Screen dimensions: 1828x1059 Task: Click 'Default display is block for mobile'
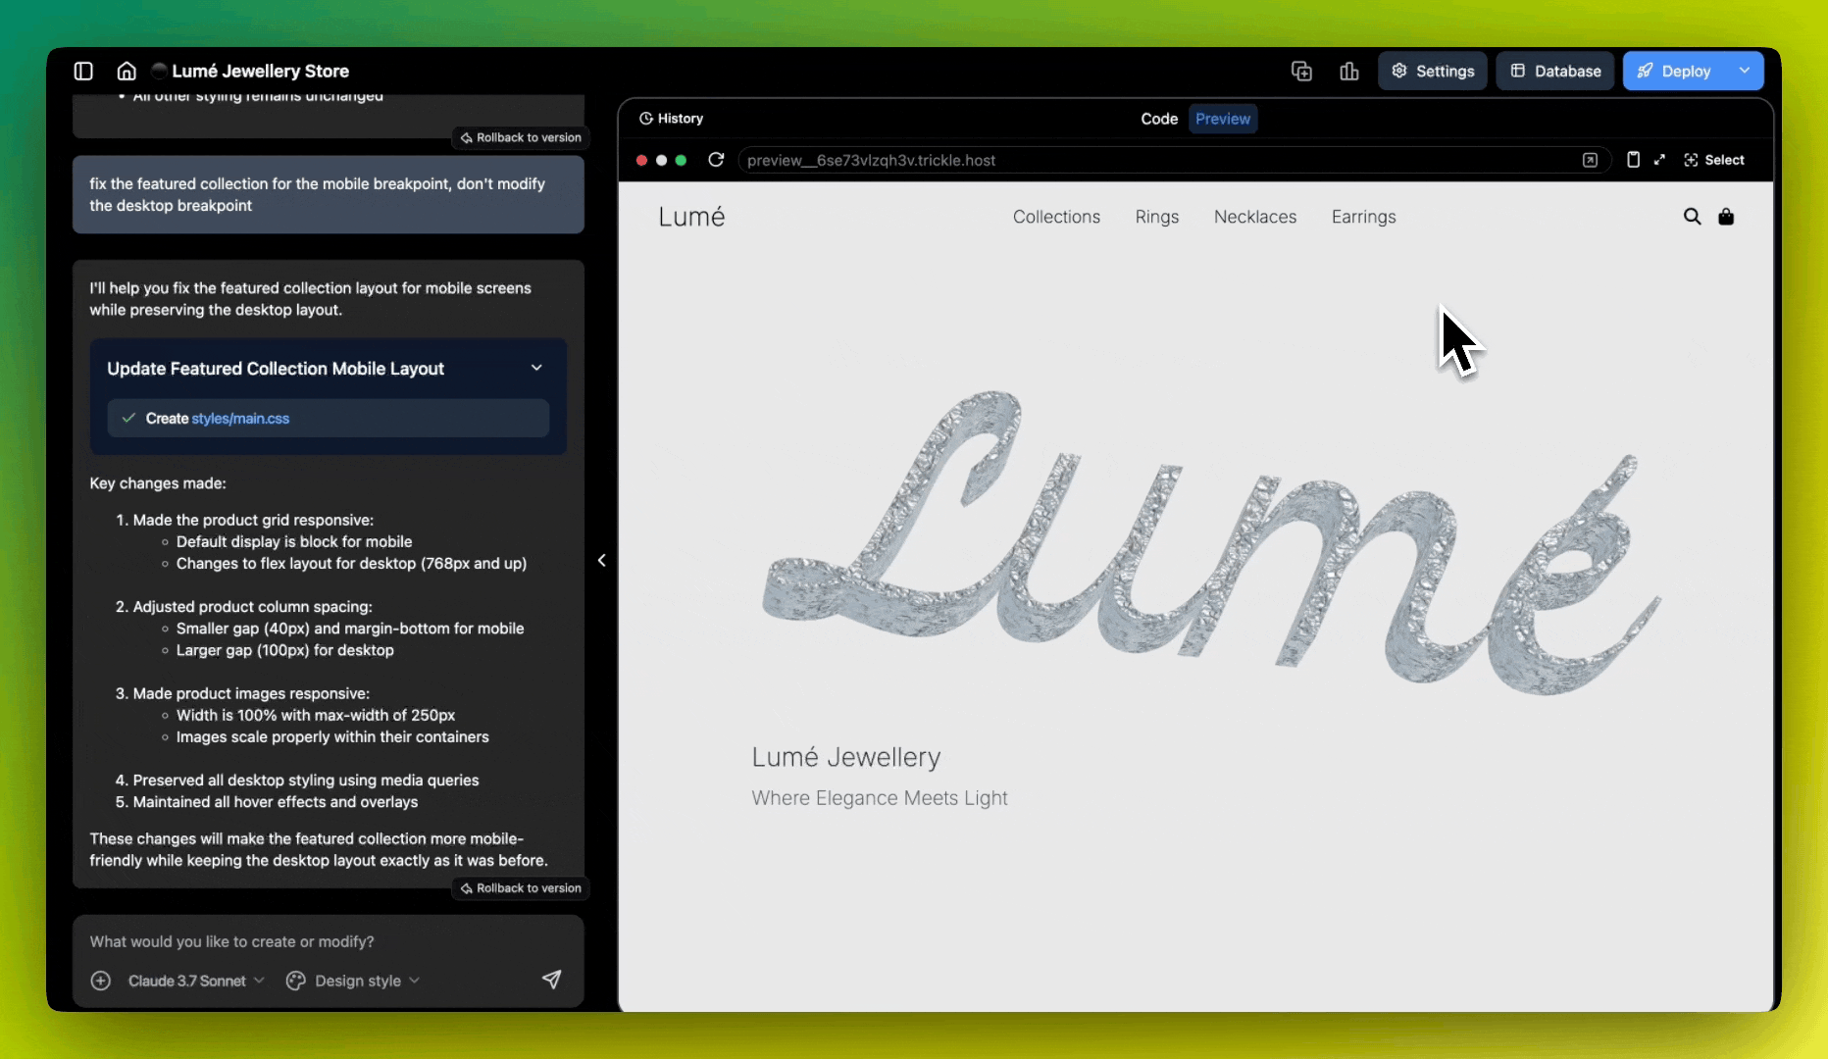click(x=294, y=541)
